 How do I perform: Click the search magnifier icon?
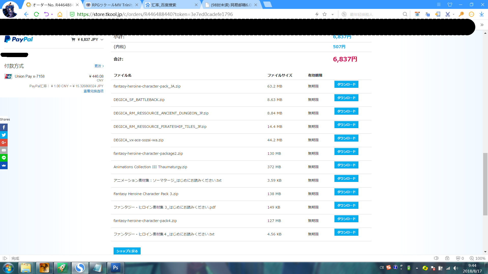pos(405,14)
